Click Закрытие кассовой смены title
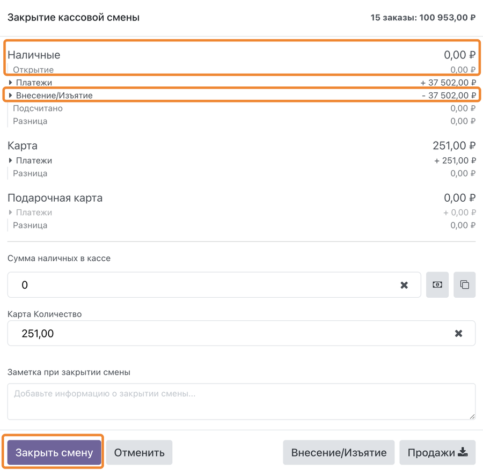The height and width of the screenshot is (470, 483). (74, 17)
